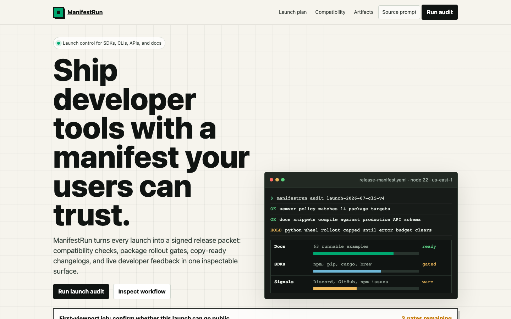Image resolution: width=511 pixels, height=319 pixels.
Task: Click the 'warm' status label
Action: 428,282
